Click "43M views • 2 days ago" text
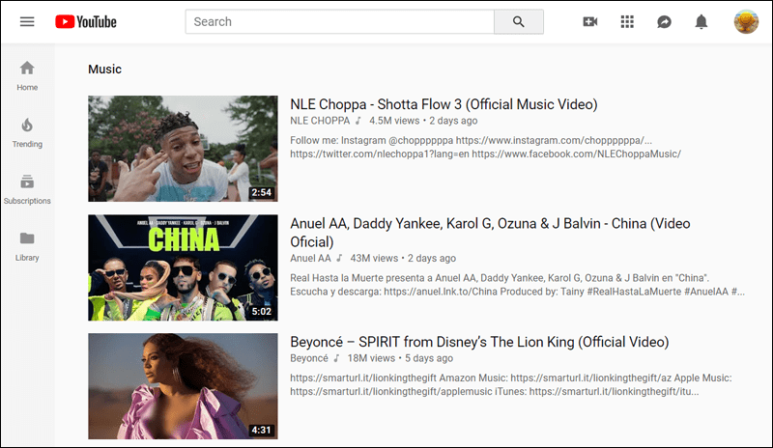Screen dimensions: 773x448 [x=403, y=258]
